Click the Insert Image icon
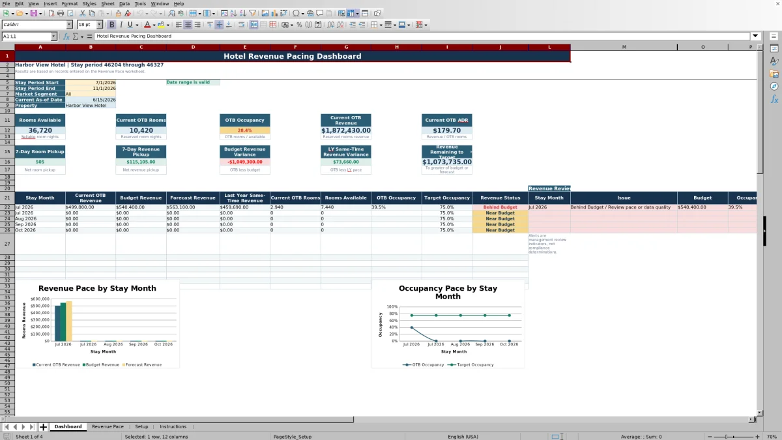This screenshot has height=440, width=782. coord(265,13)
